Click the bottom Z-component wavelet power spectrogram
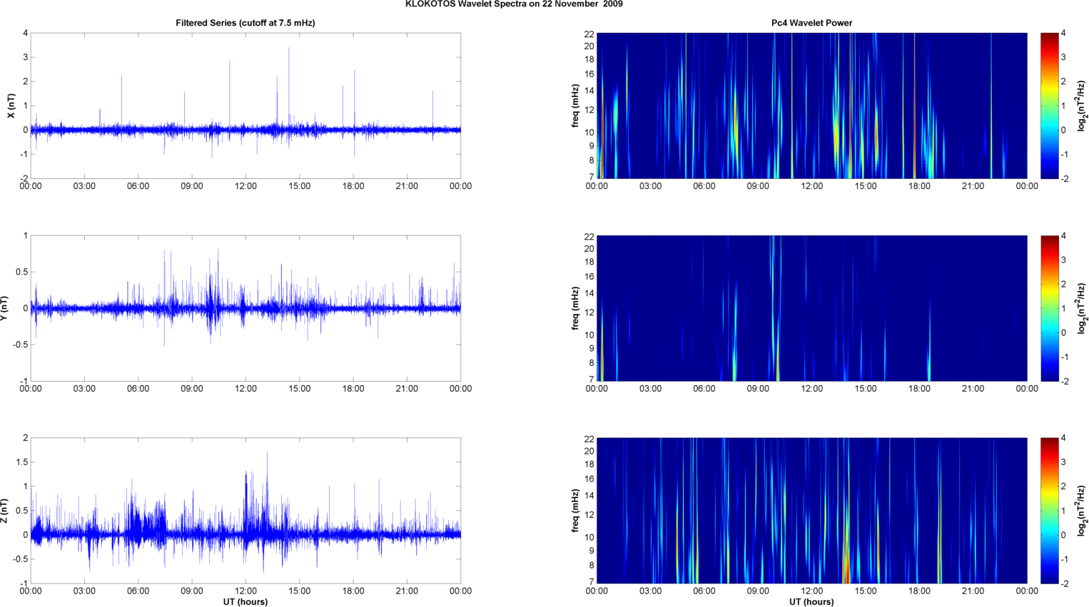Image resolution: width=1089 pixels, height=607 pixels. tap(811, 511)
